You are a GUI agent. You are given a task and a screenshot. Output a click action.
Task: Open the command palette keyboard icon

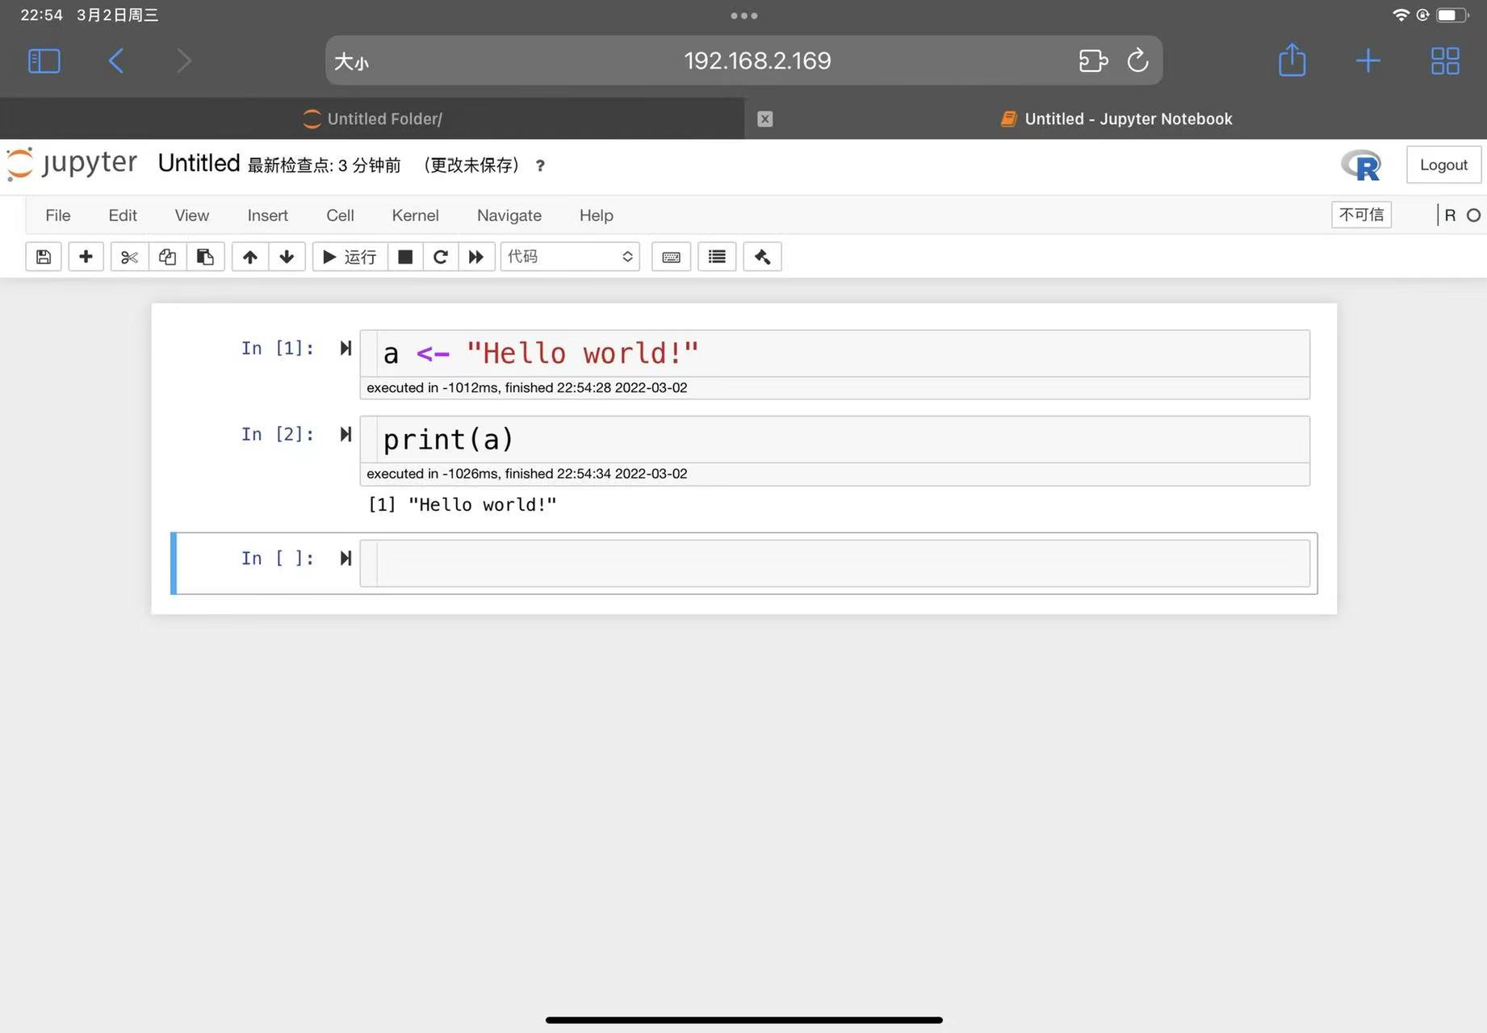tap(671, 257)
